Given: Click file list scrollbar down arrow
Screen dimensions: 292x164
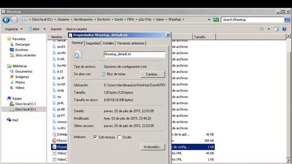Looking at the screenshot, I should (288, 160).
